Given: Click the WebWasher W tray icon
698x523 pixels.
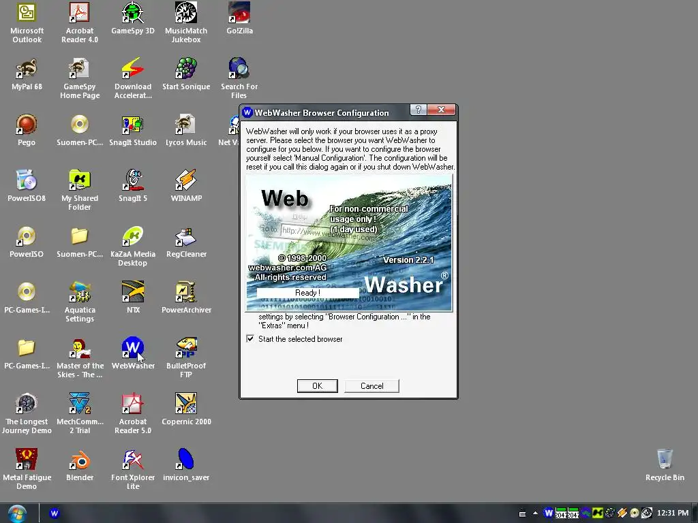Looking at the screenshot, I should (549, 513).
